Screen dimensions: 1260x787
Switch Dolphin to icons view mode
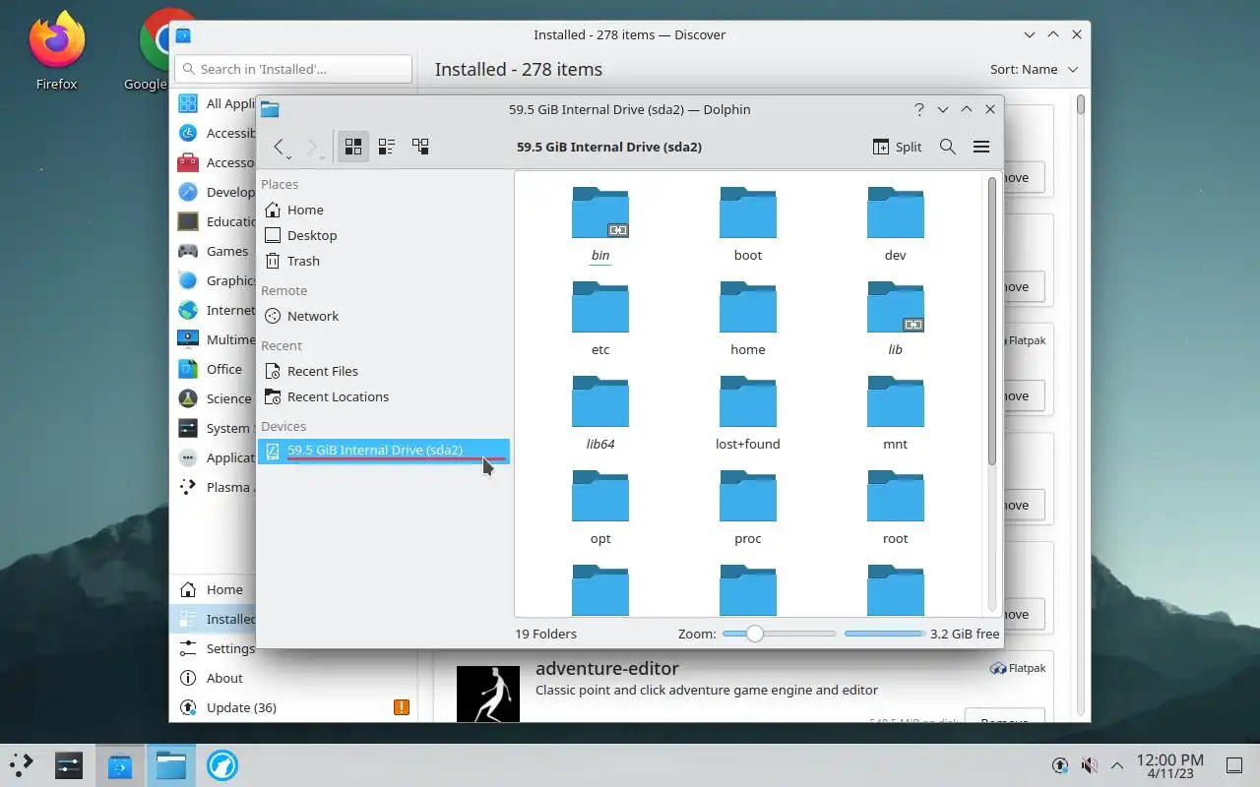(x=353, y=147)
